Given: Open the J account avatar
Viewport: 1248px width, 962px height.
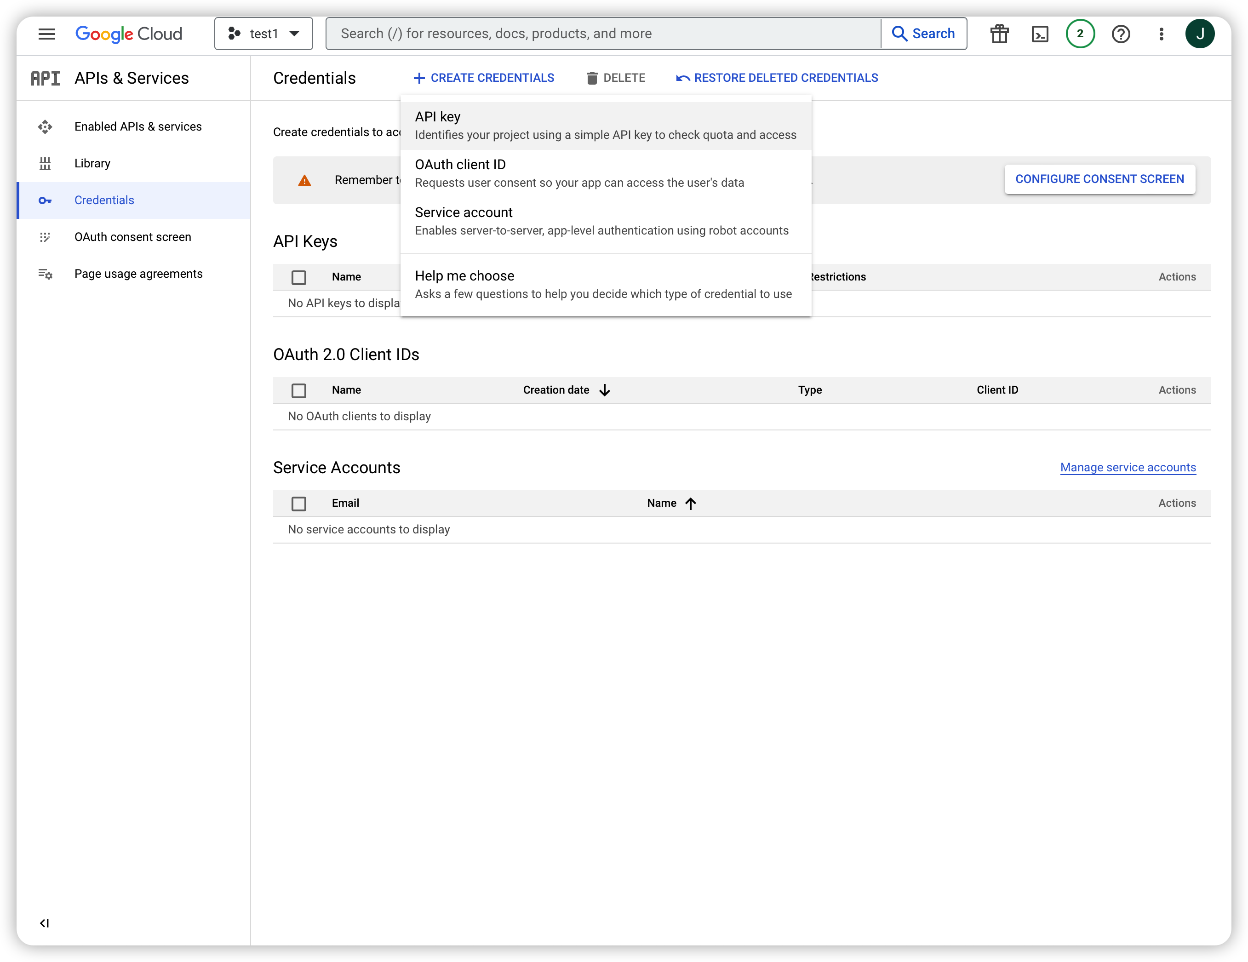Looking at the screenshot, I should point(1200,34).
